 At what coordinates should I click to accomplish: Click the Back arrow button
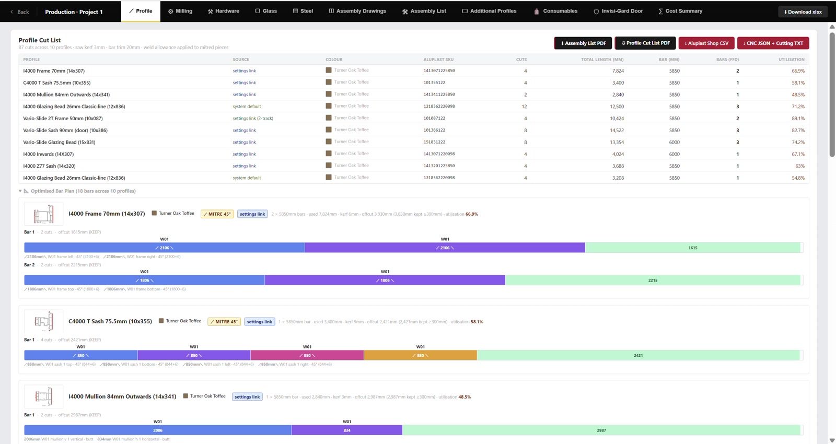(20, 11)
